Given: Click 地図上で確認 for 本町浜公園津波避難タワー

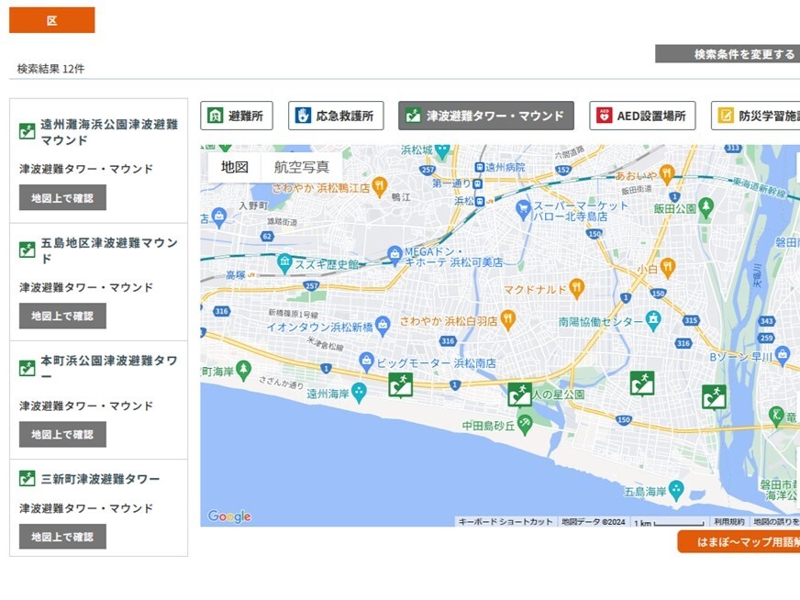Looking at the screenshot, I should click(62, 435).
